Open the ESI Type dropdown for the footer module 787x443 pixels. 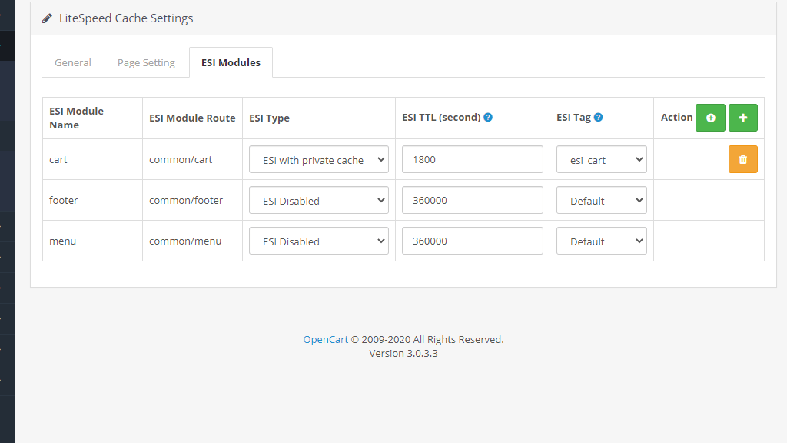click(x=318, y=200)
